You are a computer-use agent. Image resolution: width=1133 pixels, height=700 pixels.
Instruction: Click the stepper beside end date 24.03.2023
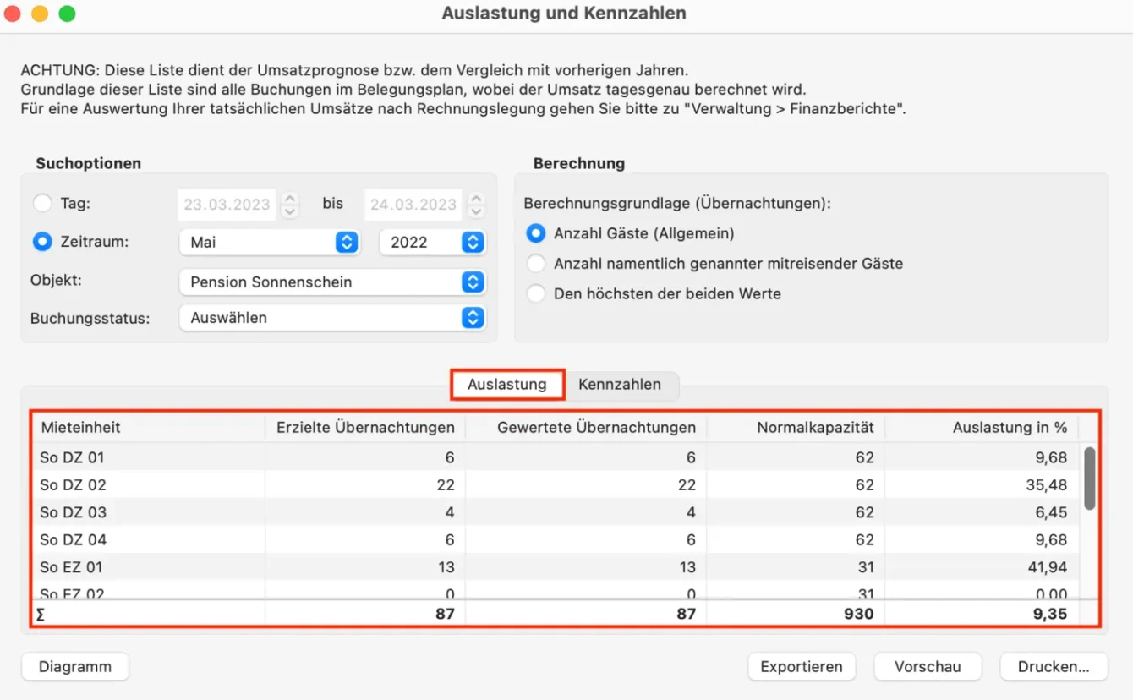click(x=476, y=205)
